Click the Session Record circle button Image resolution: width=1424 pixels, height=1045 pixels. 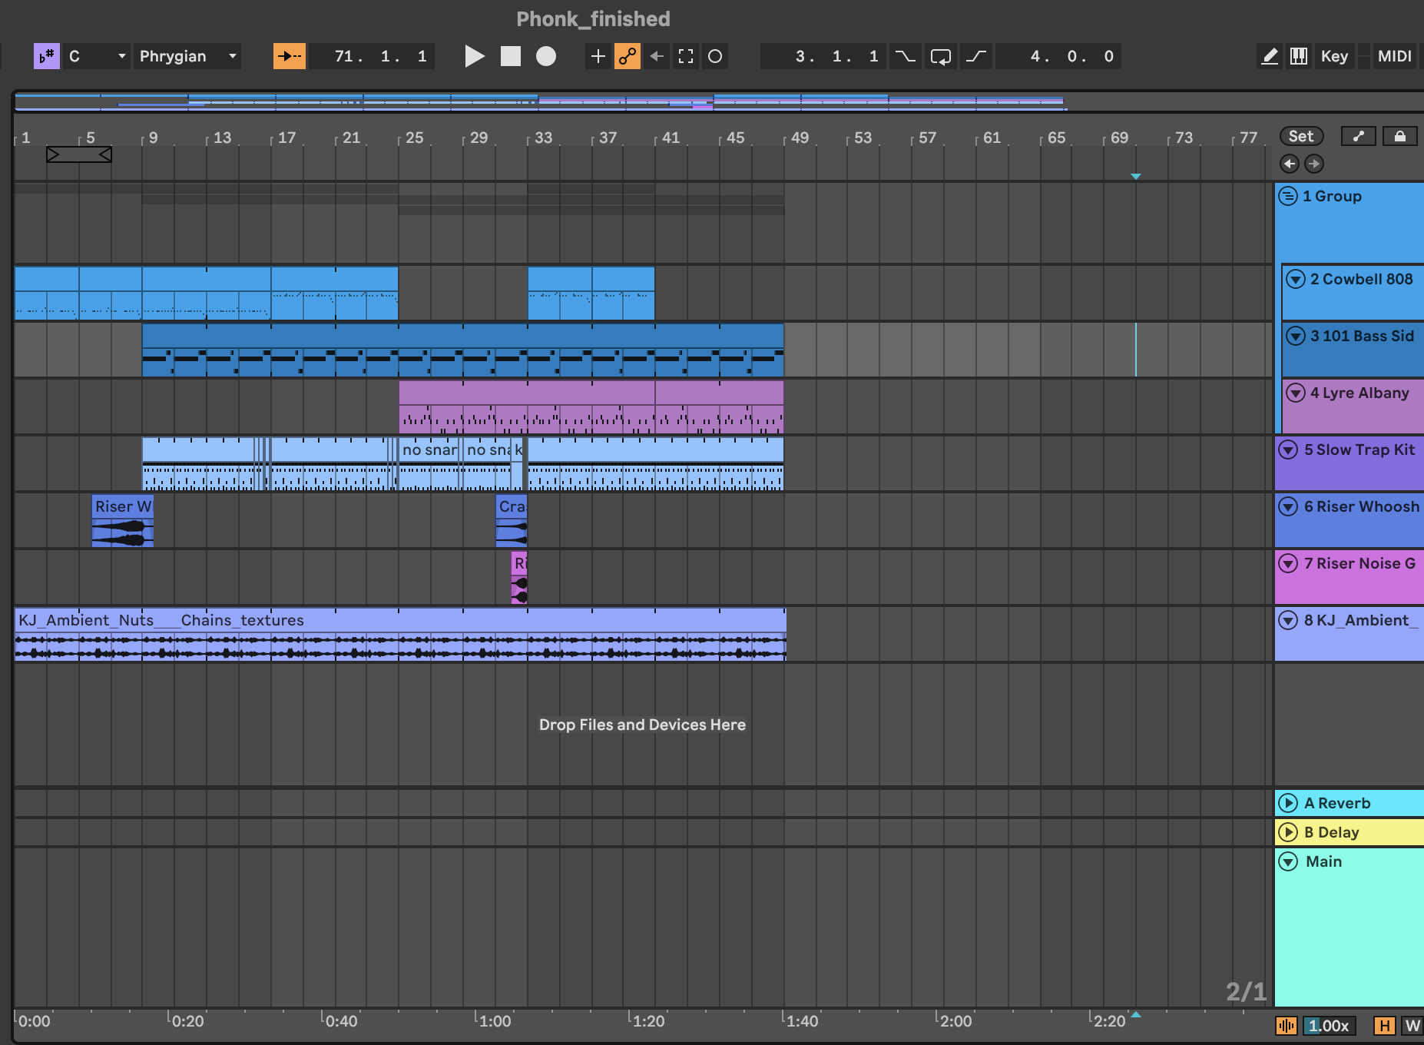[x=715, y=56]
